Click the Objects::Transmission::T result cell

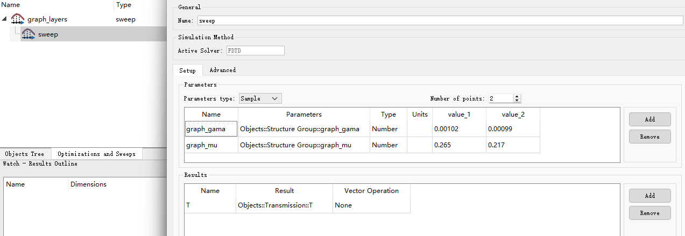[285, 205]
